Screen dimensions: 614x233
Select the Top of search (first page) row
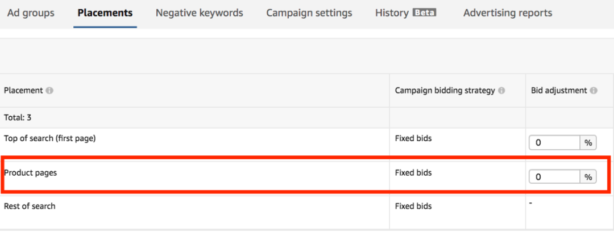pyautogui.click(x=306, y=142)
